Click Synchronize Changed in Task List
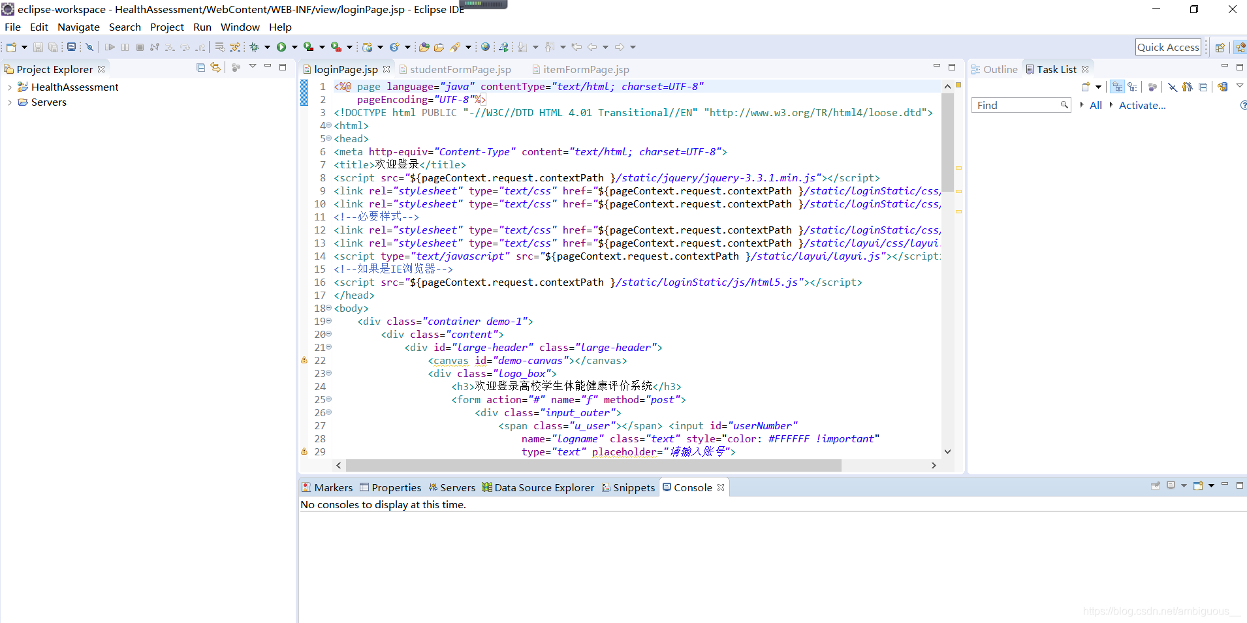The image size is (1247, 623). (x=1223, y=87)
